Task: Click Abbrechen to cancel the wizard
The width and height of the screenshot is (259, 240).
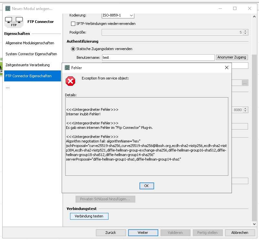Action: tap(240, 233)
